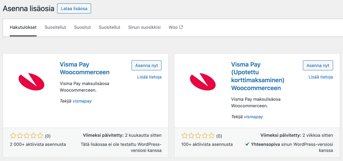The height and width of the screenshot is (161, 343).
Task: Switch to the Suositut tab
Action: click(x=82, y=27)
